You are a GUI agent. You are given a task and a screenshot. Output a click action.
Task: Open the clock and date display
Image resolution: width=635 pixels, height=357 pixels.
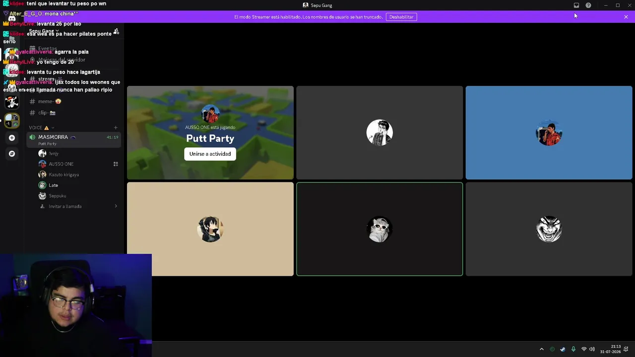coord(611,349)
